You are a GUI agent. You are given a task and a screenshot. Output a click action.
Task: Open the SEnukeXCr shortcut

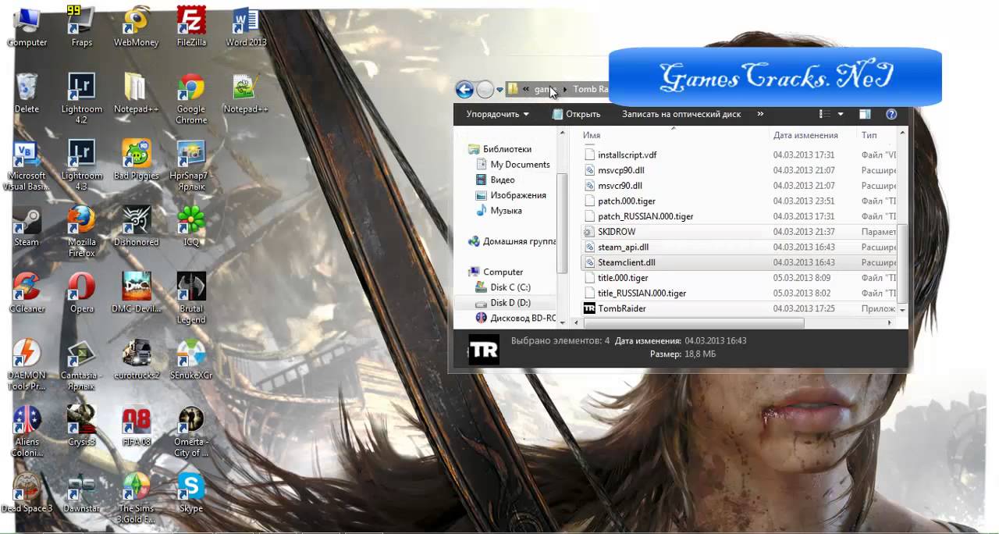[191, 360]
